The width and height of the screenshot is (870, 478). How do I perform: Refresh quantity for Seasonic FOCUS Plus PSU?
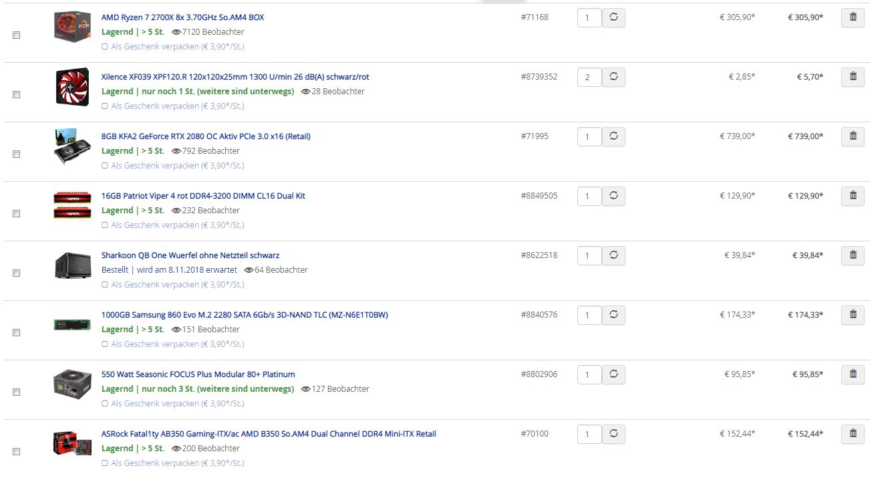pos(613,374)
